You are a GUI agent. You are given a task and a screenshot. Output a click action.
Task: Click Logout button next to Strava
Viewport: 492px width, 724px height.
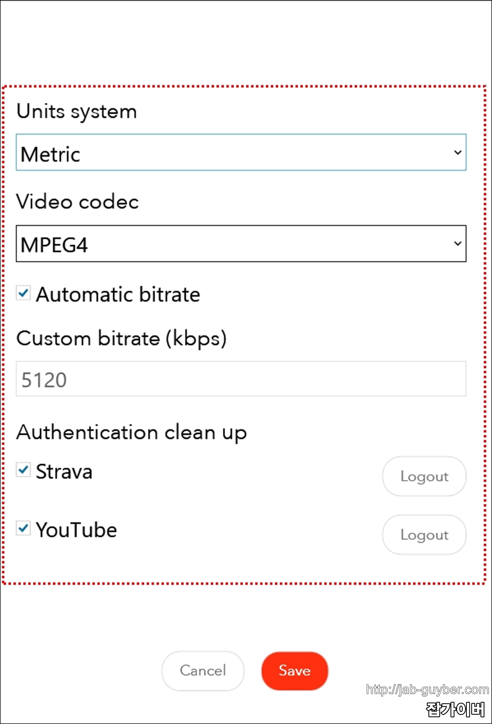(x=424, y=476)
